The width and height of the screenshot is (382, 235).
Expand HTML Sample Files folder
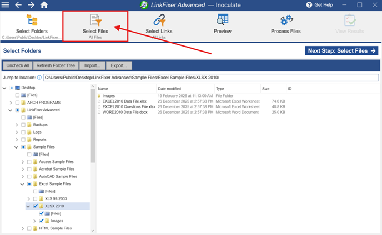coord(22,228)
